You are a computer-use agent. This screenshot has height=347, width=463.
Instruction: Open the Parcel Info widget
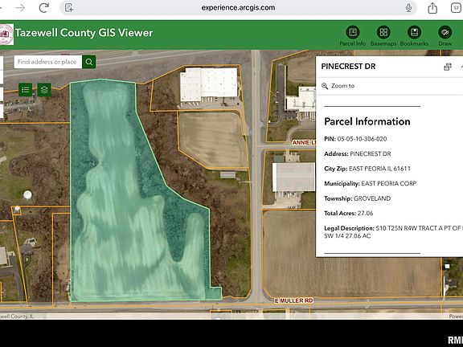point(353,36)
